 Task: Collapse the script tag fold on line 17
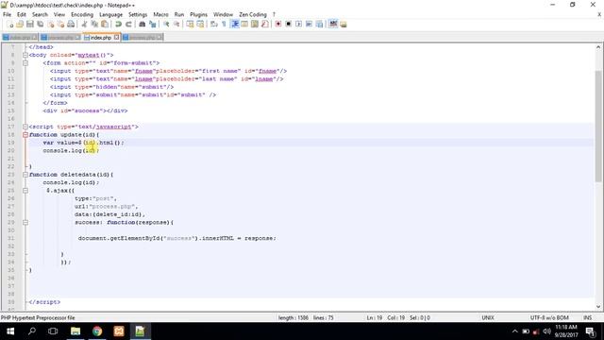25,127
